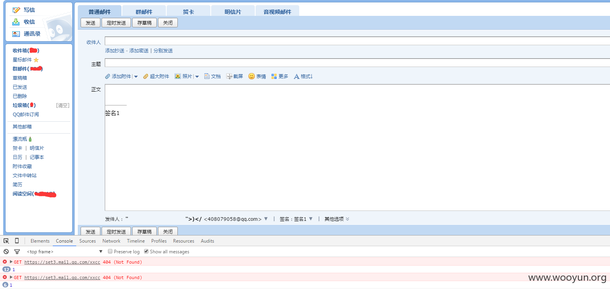The width and height of the screenshot is (610, 289).
Task: Open the DevTools Audits tab
Action: point(207,241)
